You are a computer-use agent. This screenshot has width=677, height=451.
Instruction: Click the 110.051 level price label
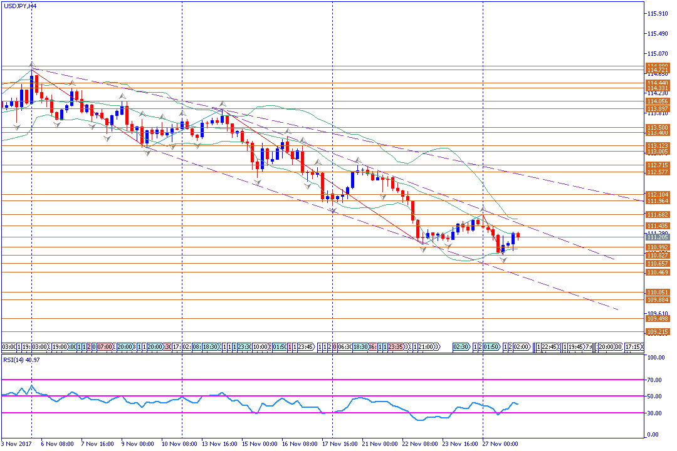click(x=657, y=292)
